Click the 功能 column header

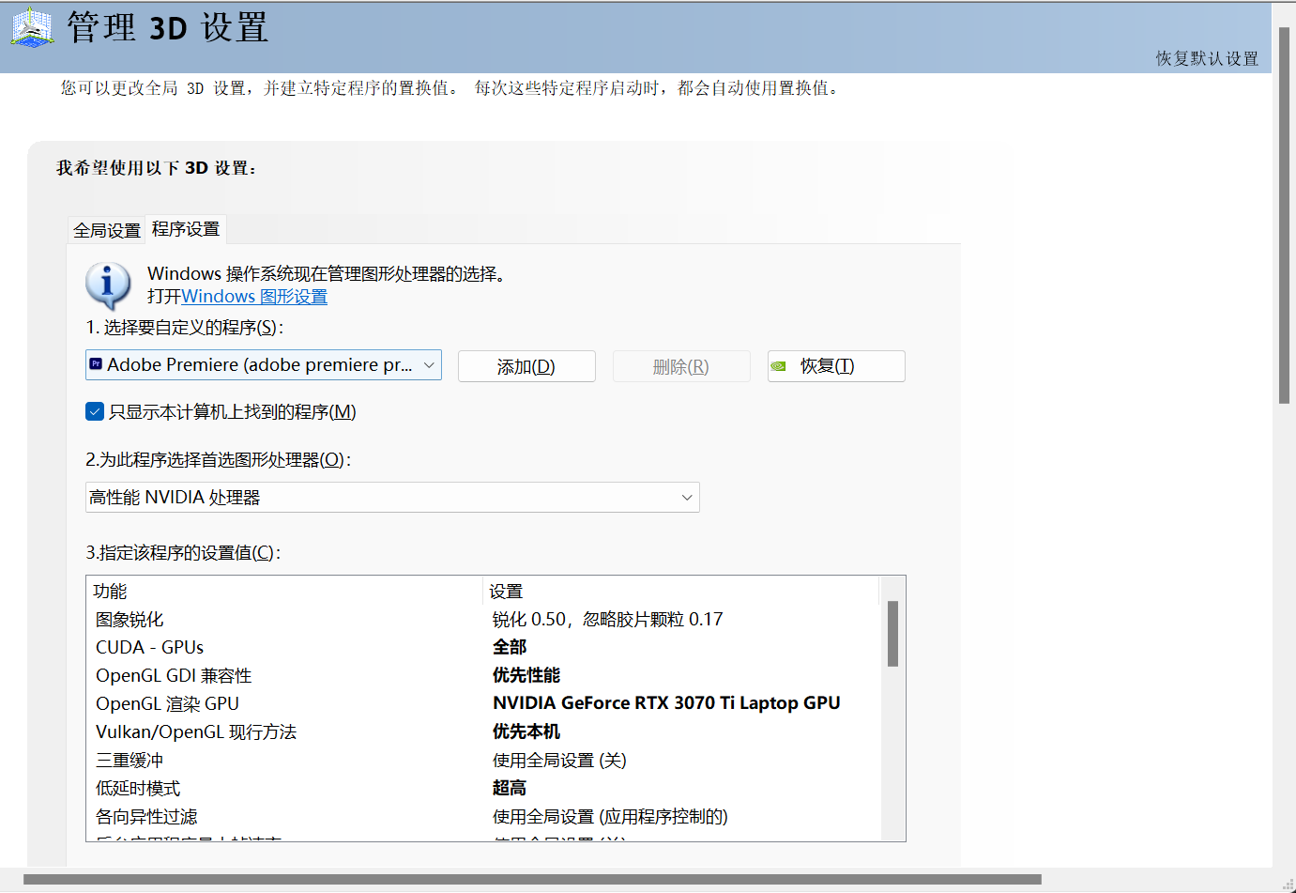(285, 592)
